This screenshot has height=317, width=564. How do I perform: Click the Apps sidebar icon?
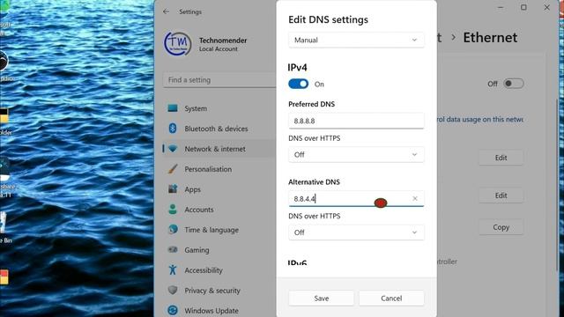pyautogui.click(x=173, y=189)
